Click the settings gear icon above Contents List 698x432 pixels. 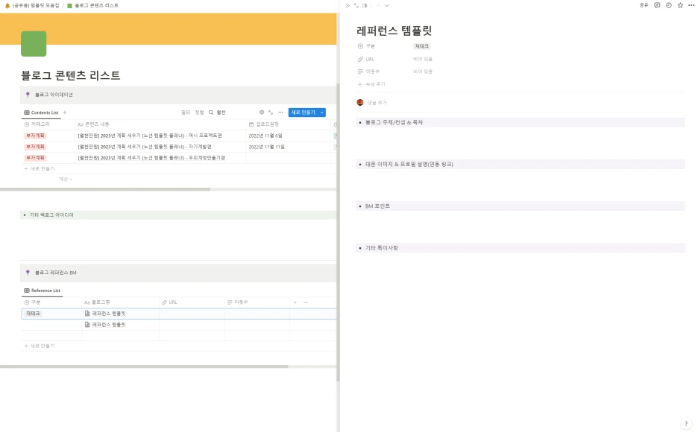(261, 112)
